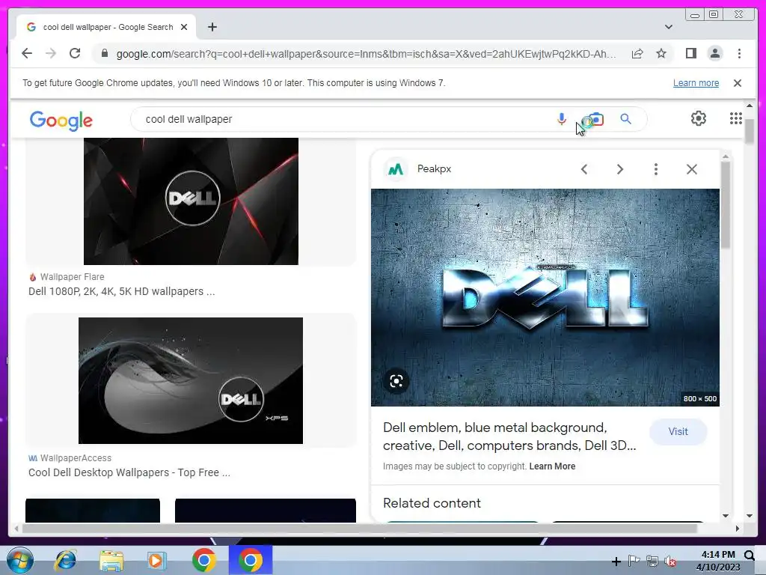766x575 pixels.
Task: Dismiss the Chrome update notice
Action: coord(738,83)
